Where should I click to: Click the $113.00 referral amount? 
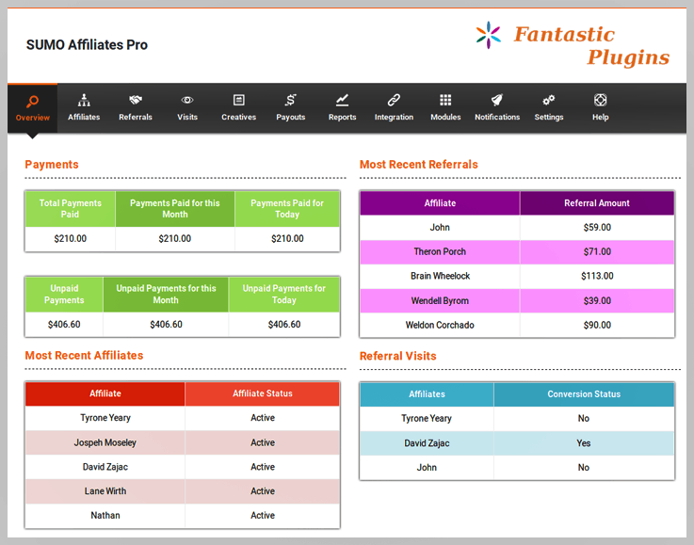tap(597, 276)
